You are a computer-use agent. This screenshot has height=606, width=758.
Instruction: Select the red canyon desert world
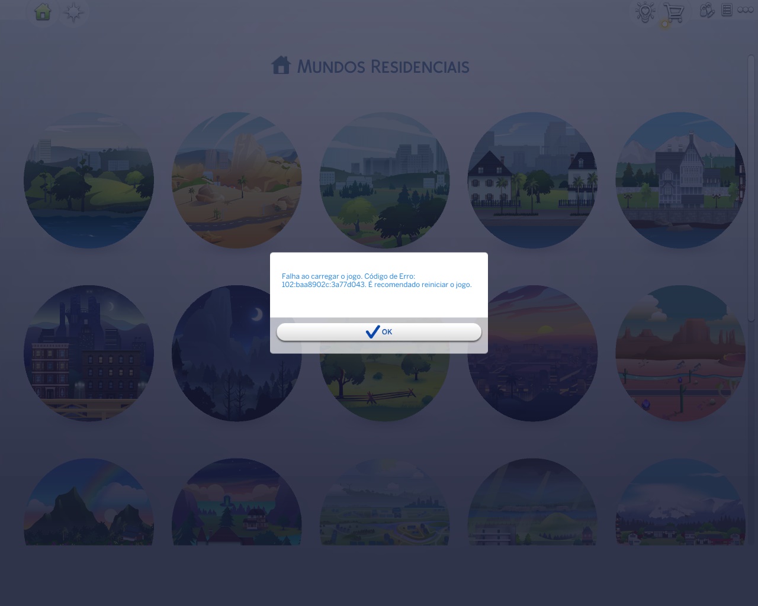coord(680,353)
